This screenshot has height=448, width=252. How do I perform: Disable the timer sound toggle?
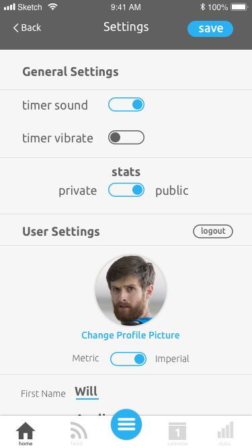point(126,105)
